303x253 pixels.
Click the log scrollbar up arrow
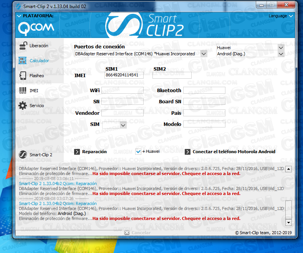point(288,169)
